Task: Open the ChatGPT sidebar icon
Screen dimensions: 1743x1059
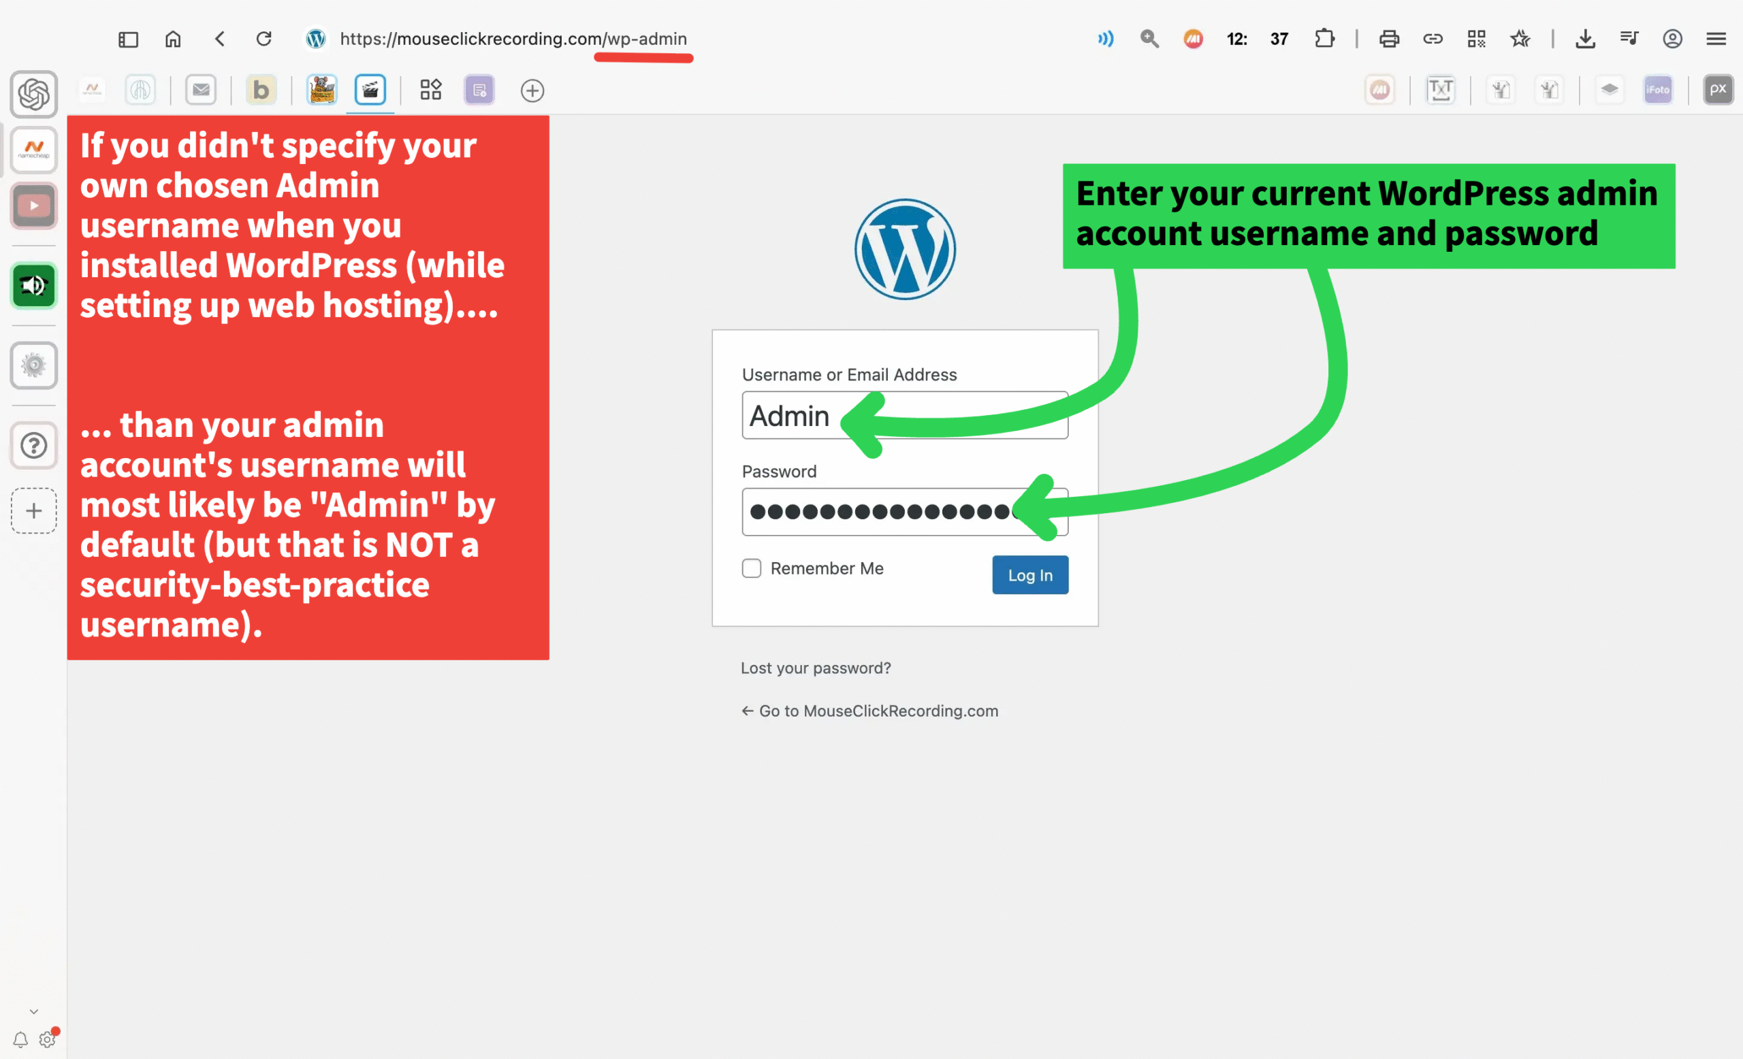Action: tap(33, 94)
